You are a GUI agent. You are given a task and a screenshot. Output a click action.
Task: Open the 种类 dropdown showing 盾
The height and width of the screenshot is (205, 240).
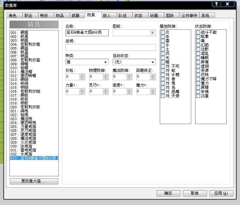(87, 62)
